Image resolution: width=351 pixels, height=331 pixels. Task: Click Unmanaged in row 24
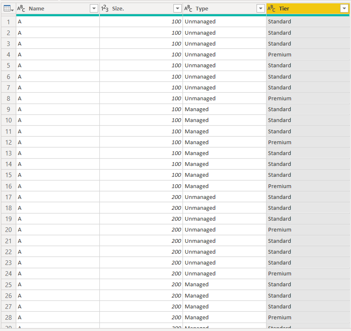click(200, 274)
